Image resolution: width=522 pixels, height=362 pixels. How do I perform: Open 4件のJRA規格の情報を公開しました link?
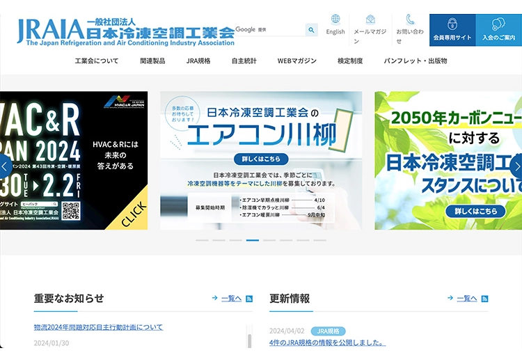coord(328,343)
